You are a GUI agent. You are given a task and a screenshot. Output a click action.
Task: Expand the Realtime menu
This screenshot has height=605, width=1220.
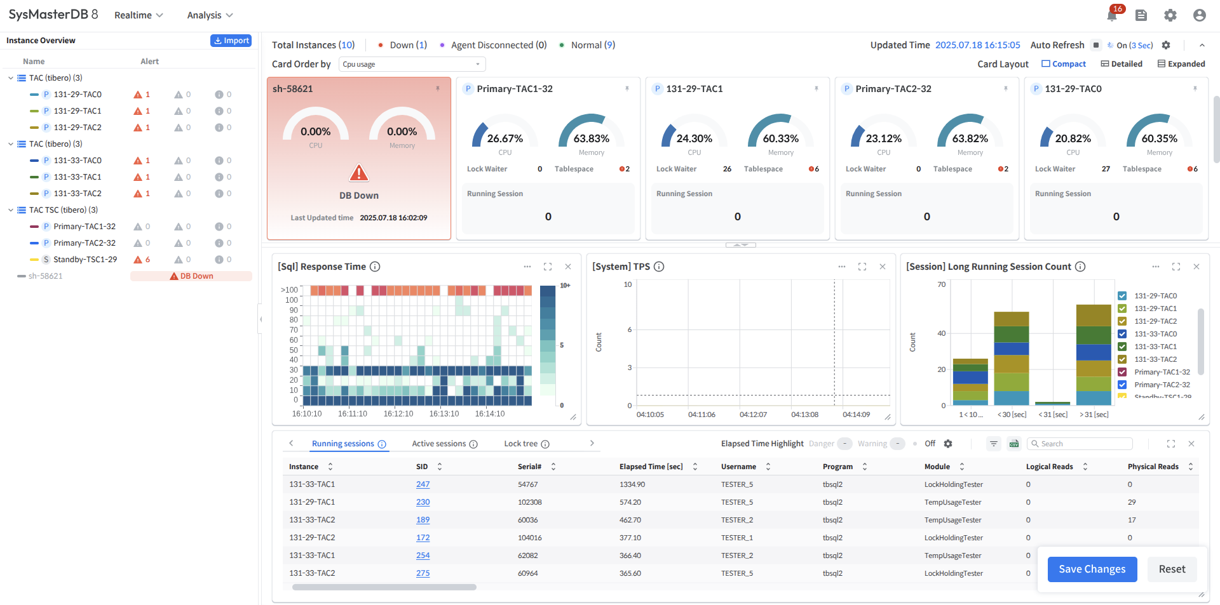point(139,15)
